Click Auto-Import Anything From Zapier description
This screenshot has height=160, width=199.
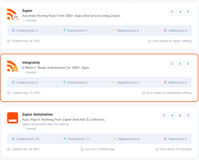[x=63, y=119]
